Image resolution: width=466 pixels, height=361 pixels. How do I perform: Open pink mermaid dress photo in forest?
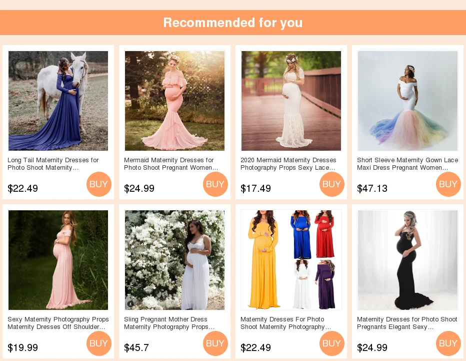pyautogui.click(x=175, y=101)
